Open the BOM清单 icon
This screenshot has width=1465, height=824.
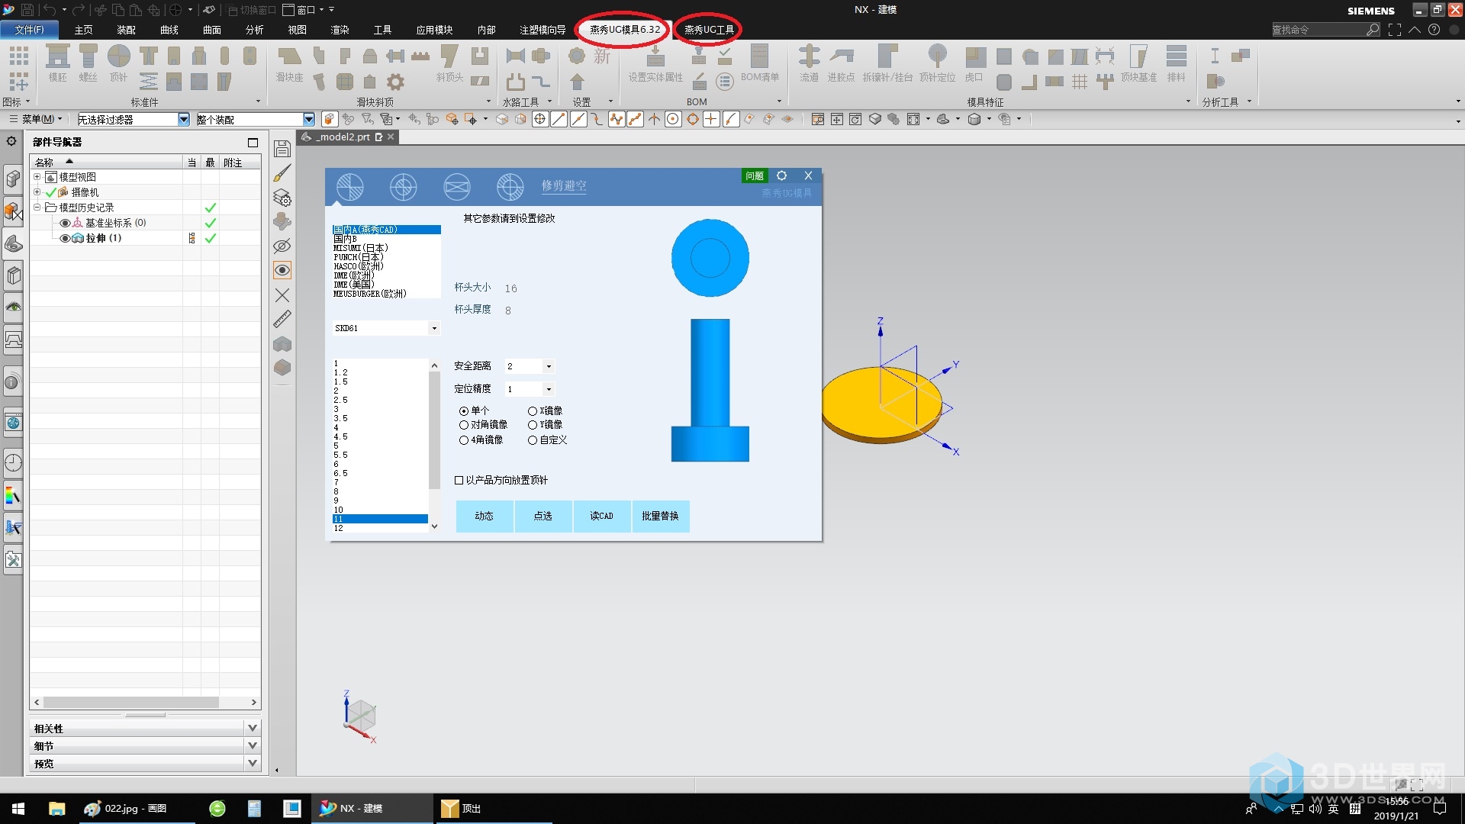[x=759, y=57]
